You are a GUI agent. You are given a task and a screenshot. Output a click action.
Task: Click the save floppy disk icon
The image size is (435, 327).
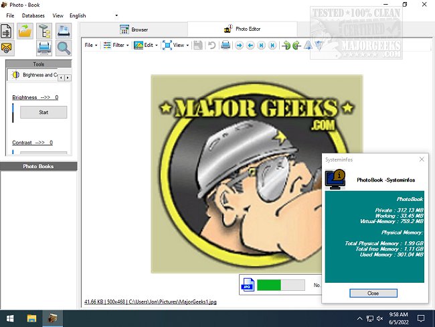pos(198,45)
